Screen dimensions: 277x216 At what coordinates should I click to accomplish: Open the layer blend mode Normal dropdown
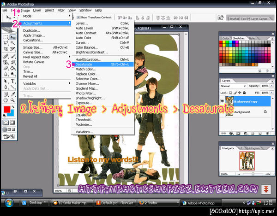click(233, 86)
